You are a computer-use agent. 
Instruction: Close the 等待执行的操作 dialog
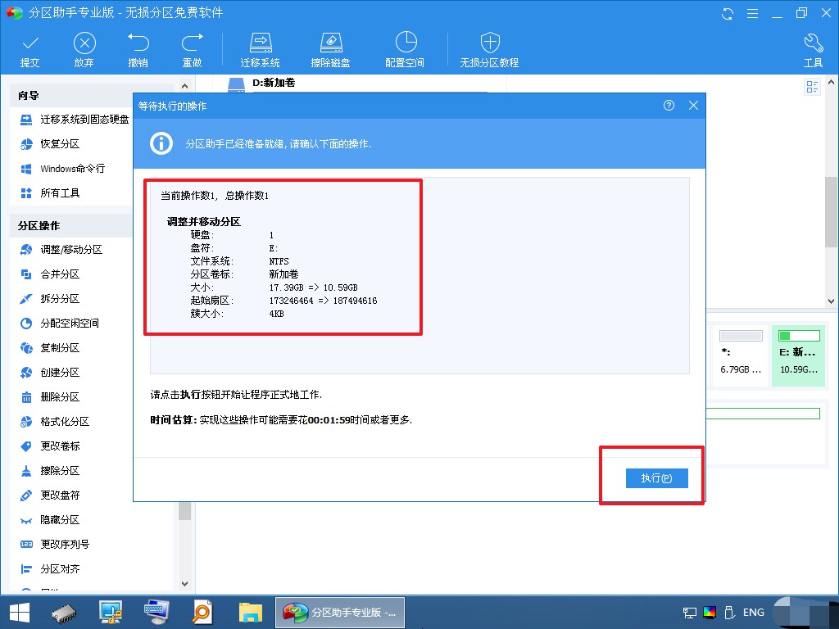coord(693,106)
